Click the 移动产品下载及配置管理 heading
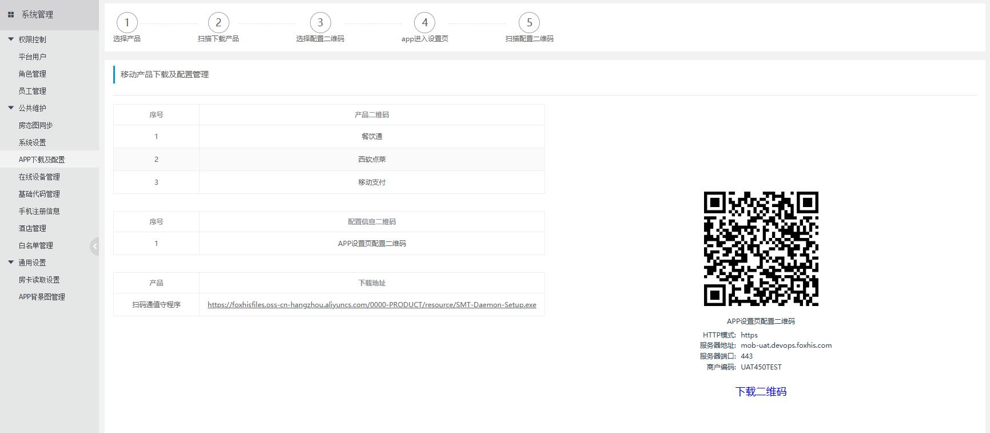 [x=165, y=74]
